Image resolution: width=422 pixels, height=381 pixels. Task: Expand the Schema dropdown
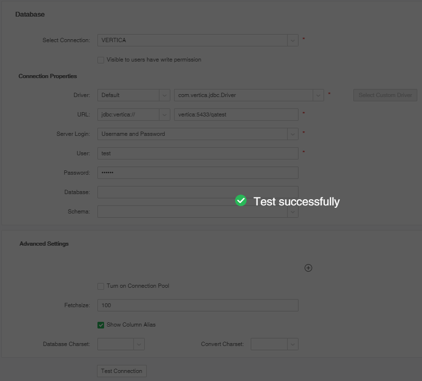pyautogui.click(x=292, y=212)
